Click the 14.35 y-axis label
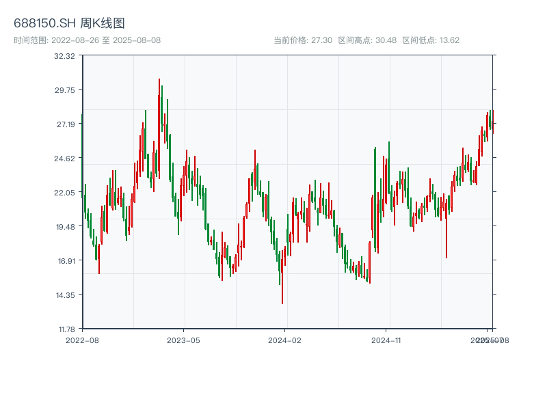547x410 pixels. pos(65,295)
